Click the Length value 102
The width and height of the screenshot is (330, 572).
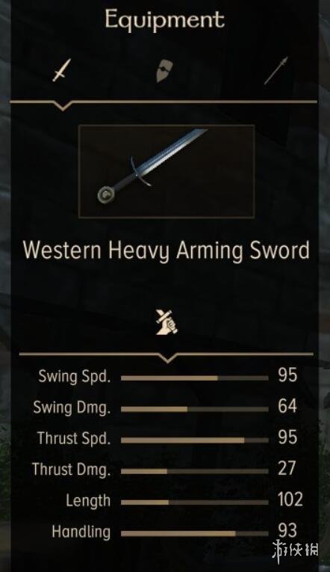click(x=290, y=499)
